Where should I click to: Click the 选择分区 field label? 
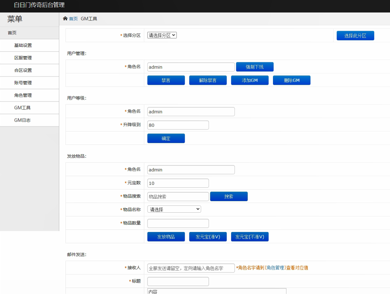pyautogui.click(x=132, y=36)
